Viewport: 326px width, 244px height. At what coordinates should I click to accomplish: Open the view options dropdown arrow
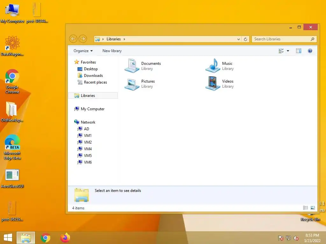pos(288,51)
